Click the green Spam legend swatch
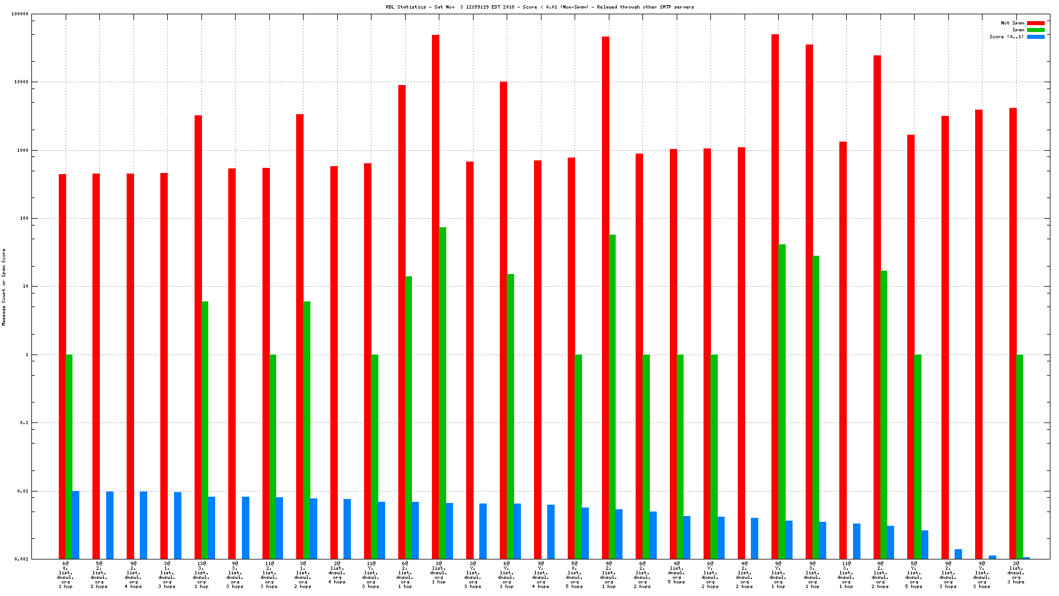This screenshot has width=1059, height=596. (x=1036, y=30)
